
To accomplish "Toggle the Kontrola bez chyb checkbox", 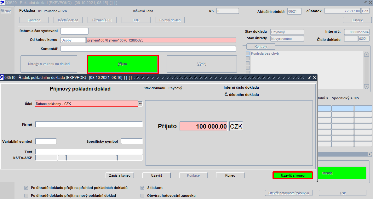I will pos(248,53).
